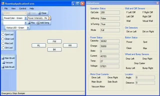Click the 'Wall' sensor label
The width and height of the screenshot is (160, 96).
[128, 21]
